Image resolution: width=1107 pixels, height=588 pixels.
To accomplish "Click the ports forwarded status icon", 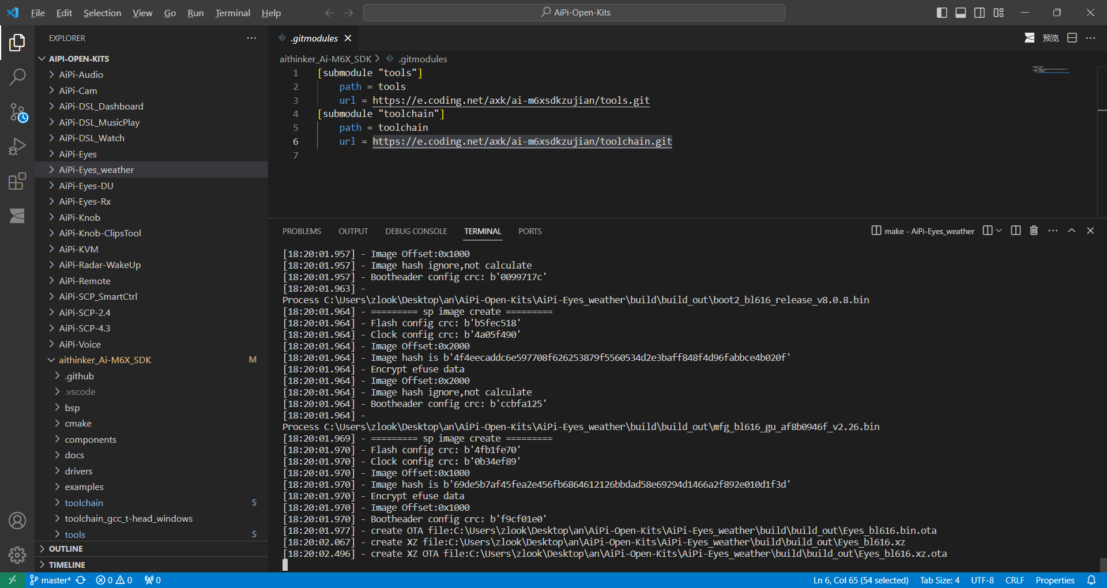I will 153,580.
